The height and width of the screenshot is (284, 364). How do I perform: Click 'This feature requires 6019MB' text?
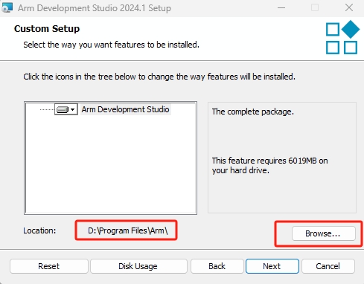click(269, 166)
